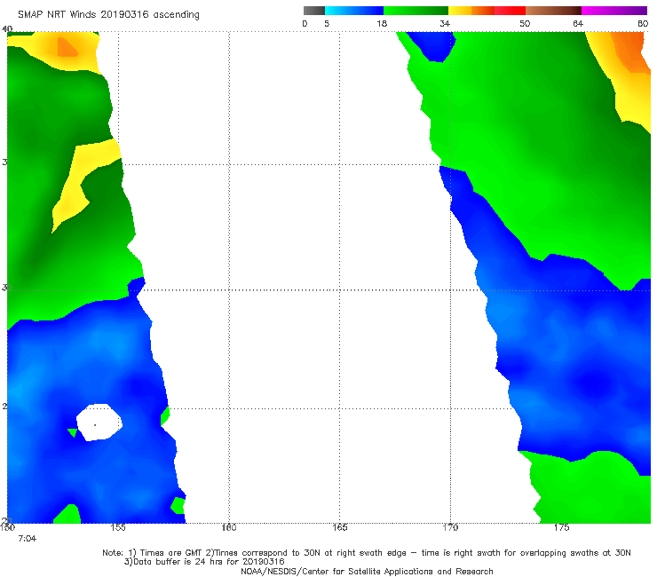Click the "34" label under the color bar
Viewport: 657px width, 577px height.
pos(445,24)
